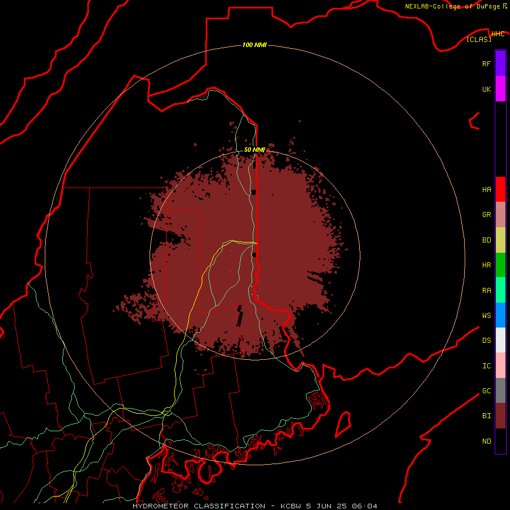
Task: Click the RA legend label
Action: [x=486, y=291]
